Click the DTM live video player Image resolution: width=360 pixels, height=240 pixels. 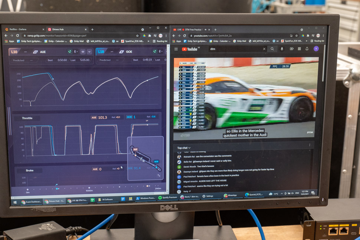[x=246, y=98]
